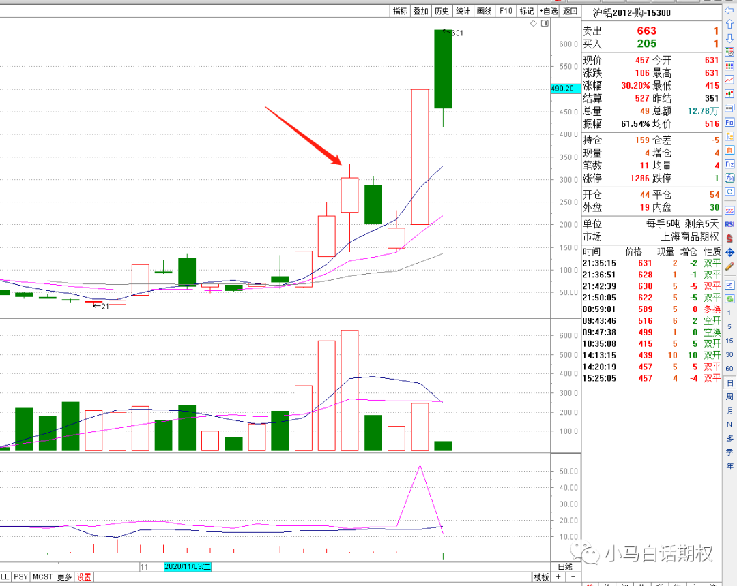
Task: Open the 叠加 overlay menu
Action: pos(420,11)
